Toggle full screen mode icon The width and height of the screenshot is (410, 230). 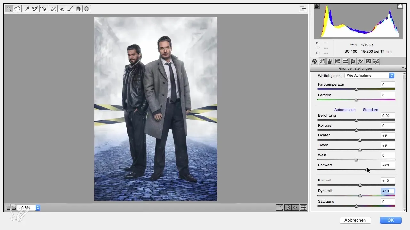(303, 9)
